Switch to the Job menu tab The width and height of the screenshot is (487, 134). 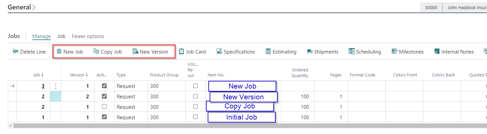point(61,36)
